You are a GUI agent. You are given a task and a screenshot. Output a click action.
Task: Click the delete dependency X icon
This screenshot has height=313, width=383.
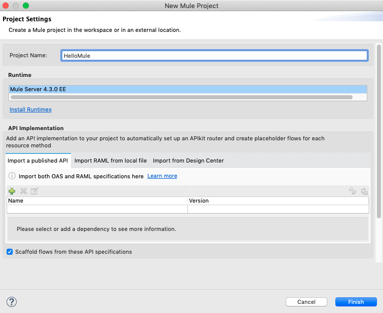[23, 191]
